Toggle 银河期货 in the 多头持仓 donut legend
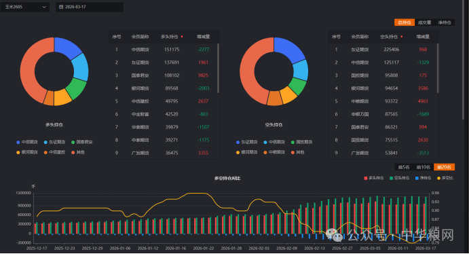Screen dimensions: 469x254 click(27, 152)
